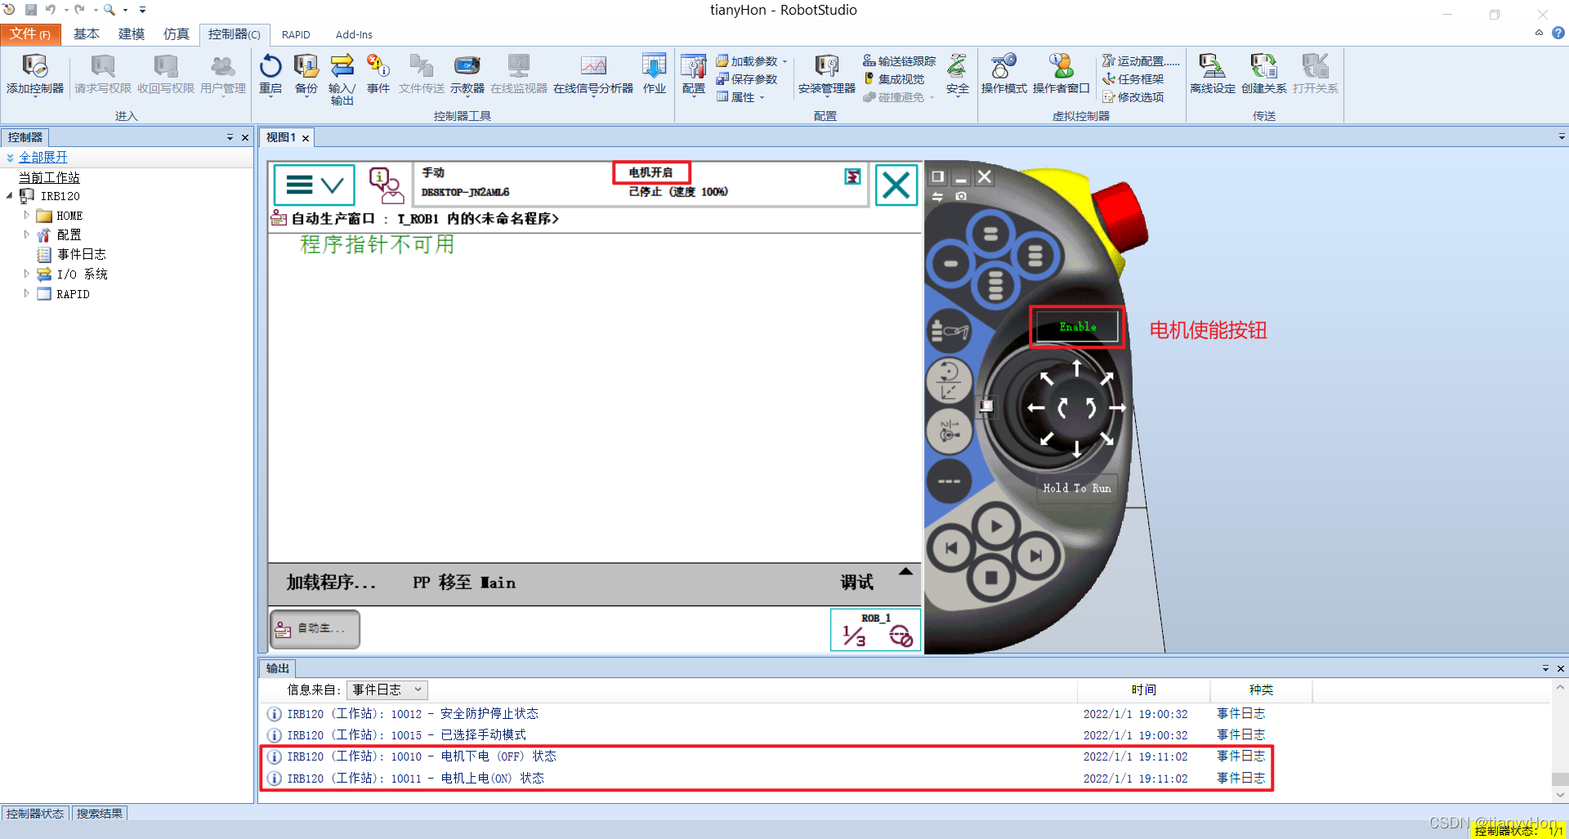1569x839 pixels.
Task: Expand the RAPID tree node
Action: click(x=27, y=294)
